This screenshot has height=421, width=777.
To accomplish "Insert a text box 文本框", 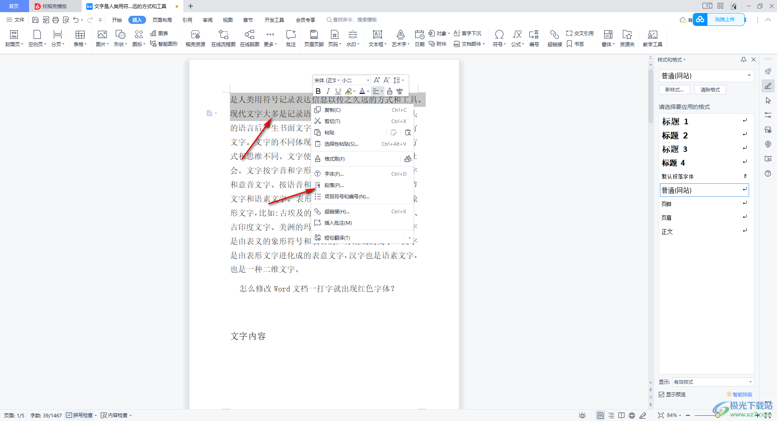I will [x=378, y=38].
